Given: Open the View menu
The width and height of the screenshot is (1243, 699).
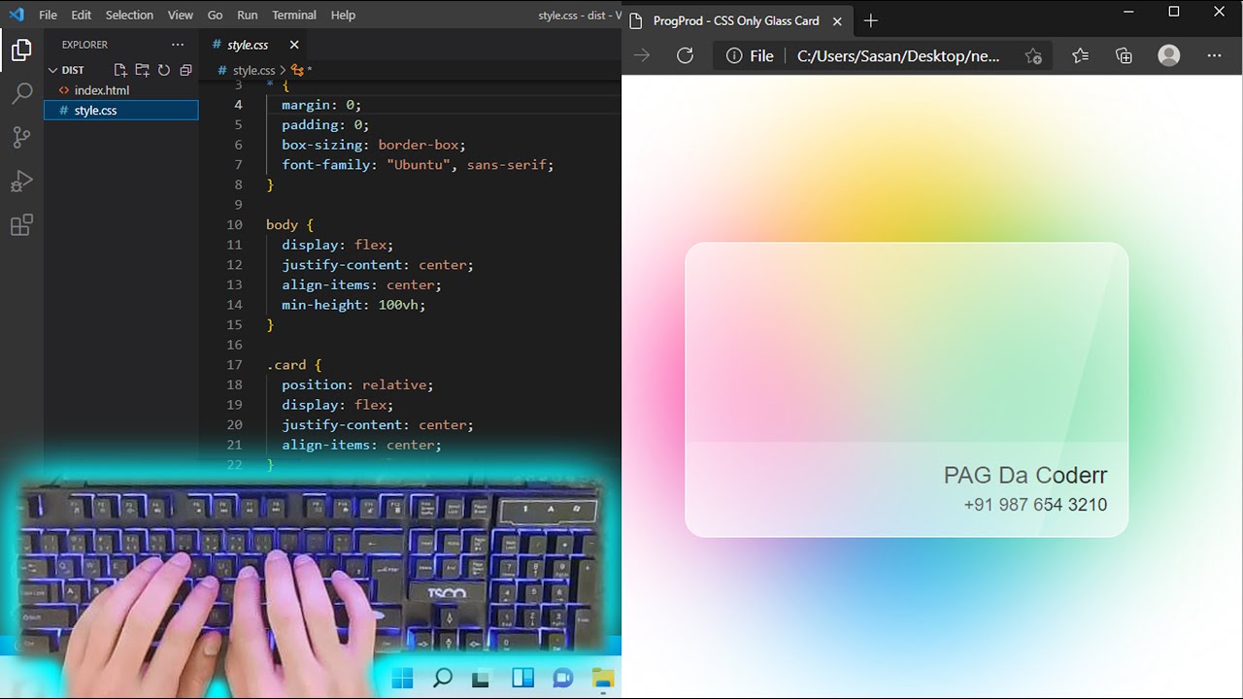Looking at the screenshot, I should coord(181,15).
